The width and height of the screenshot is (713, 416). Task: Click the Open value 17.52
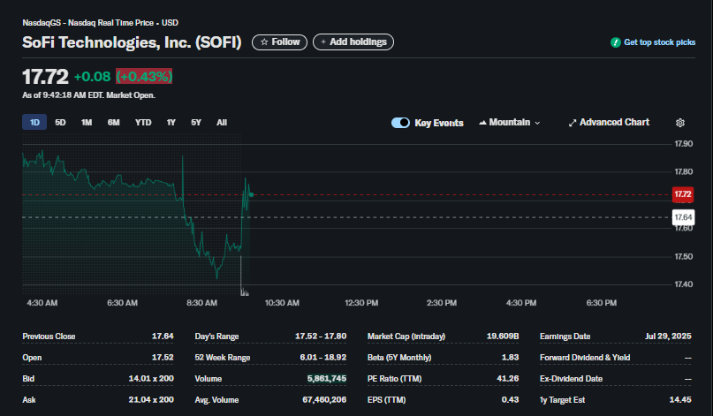click(163, 358)
